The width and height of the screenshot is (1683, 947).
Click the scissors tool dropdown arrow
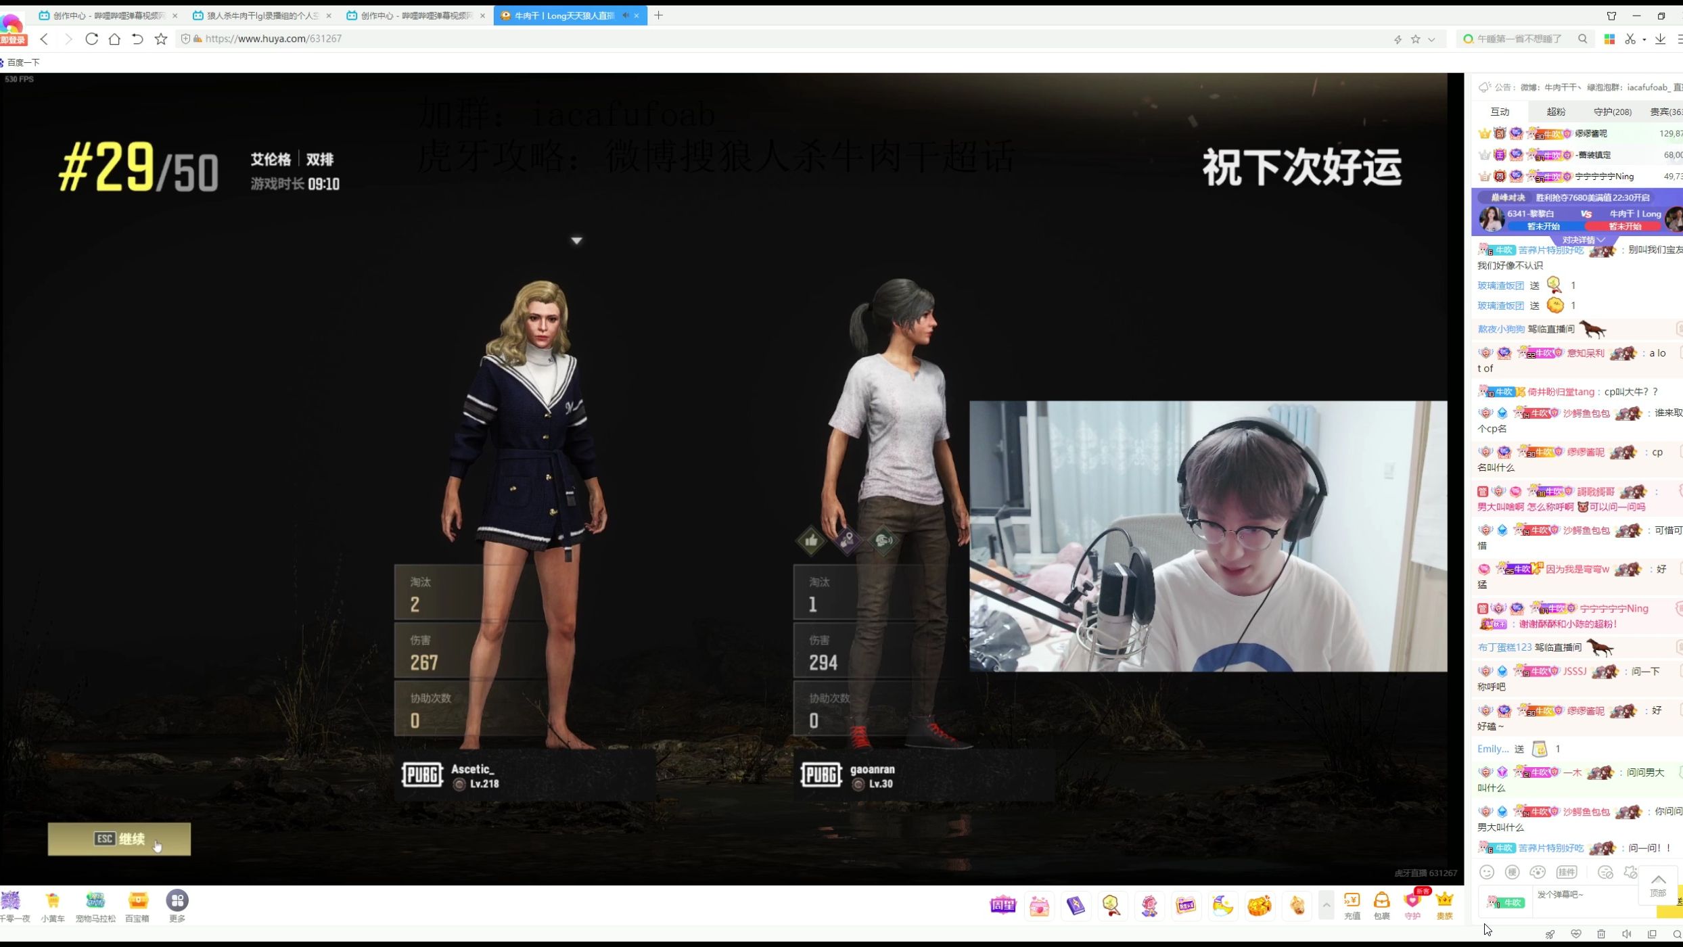pos(1644,39)
